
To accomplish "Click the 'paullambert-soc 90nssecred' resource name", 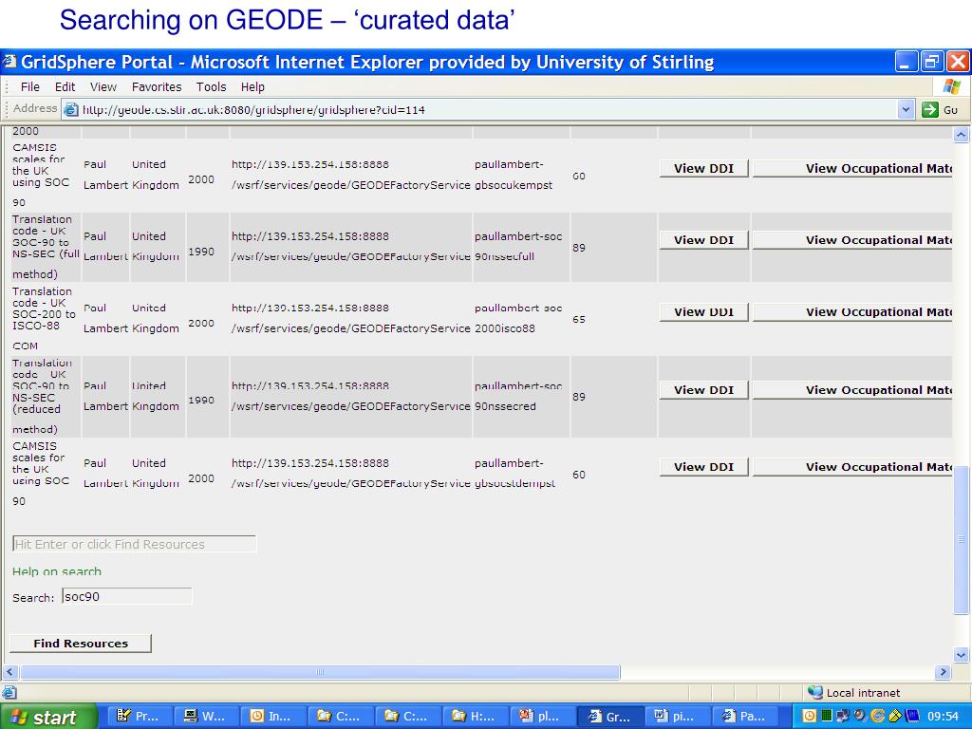I will point(518,396).
